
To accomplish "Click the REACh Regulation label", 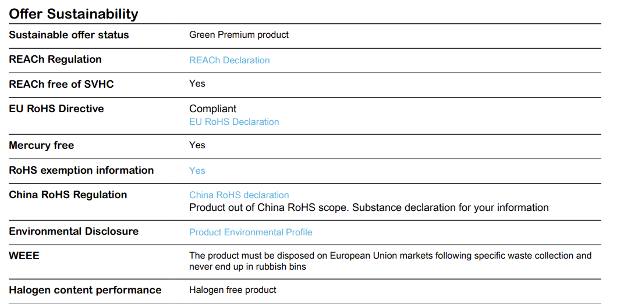I will pyautogui.click(x=55, y=59).
